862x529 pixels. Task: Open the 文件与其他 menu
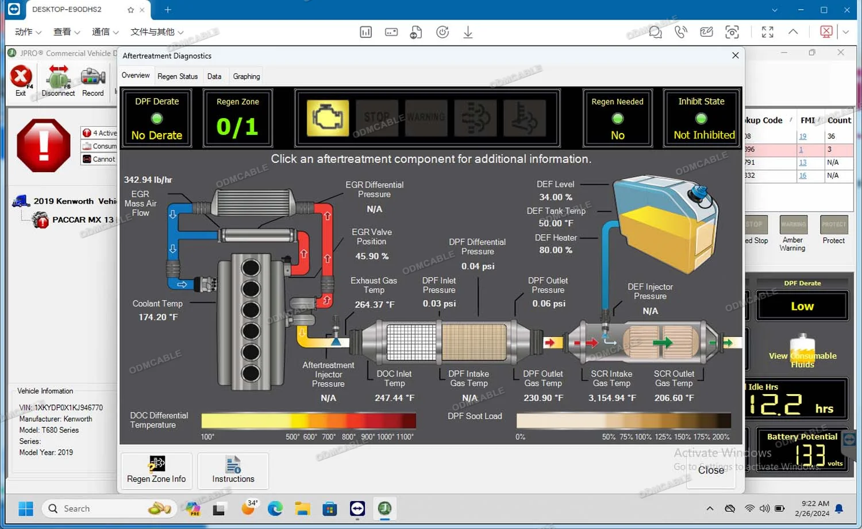157,32
